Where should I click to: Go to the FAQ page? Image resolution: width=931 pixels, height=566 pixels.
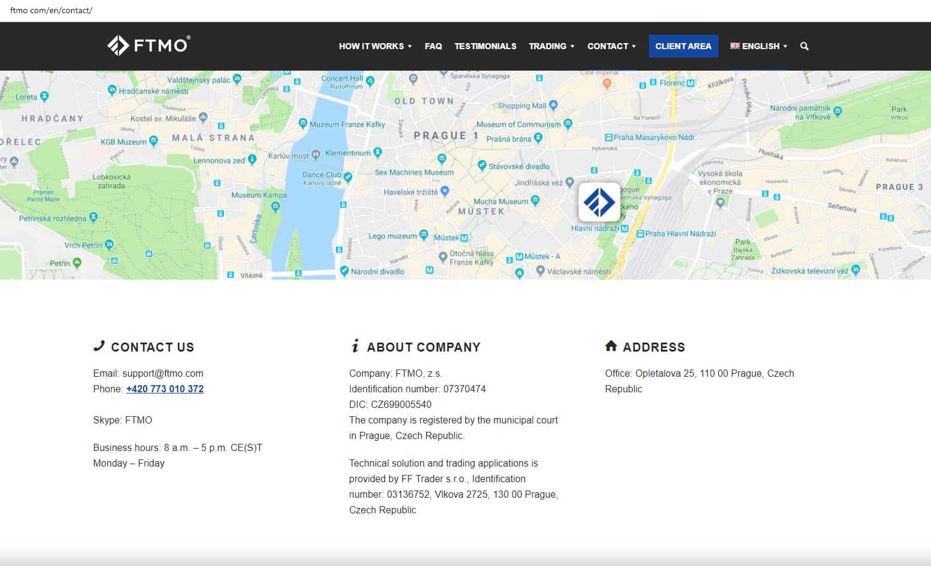(x=433, y=46)
